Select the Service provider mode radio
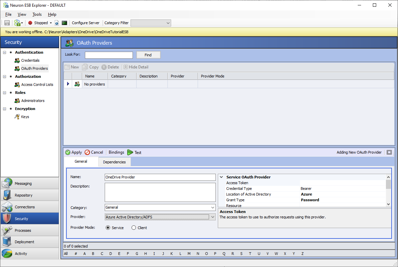This screenshot has width=398, height=267. (108, 228)
